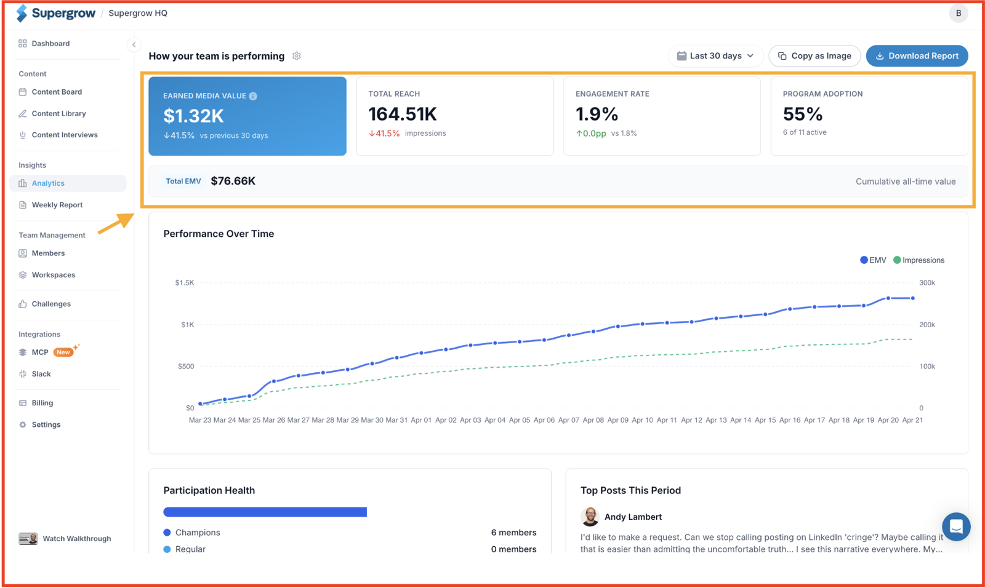Click 'Cumulative all-time value' text
The image size is (985, 588).
point(906,181)
